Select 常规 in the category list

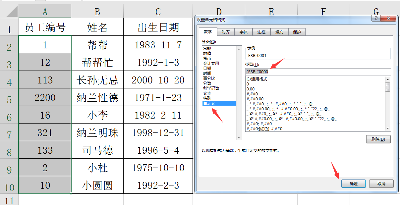(x=219, y=48)
